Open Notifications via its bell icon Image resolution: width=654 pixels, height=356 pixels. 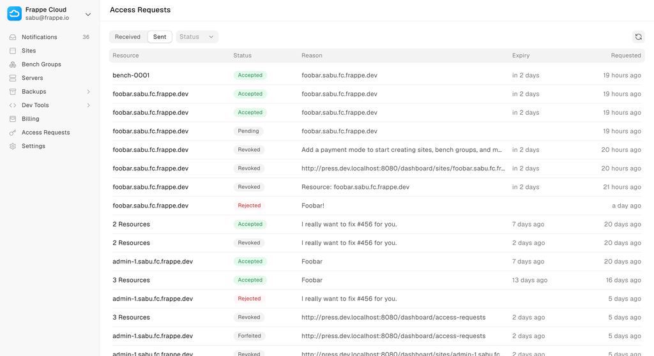(x=13, y=37)
